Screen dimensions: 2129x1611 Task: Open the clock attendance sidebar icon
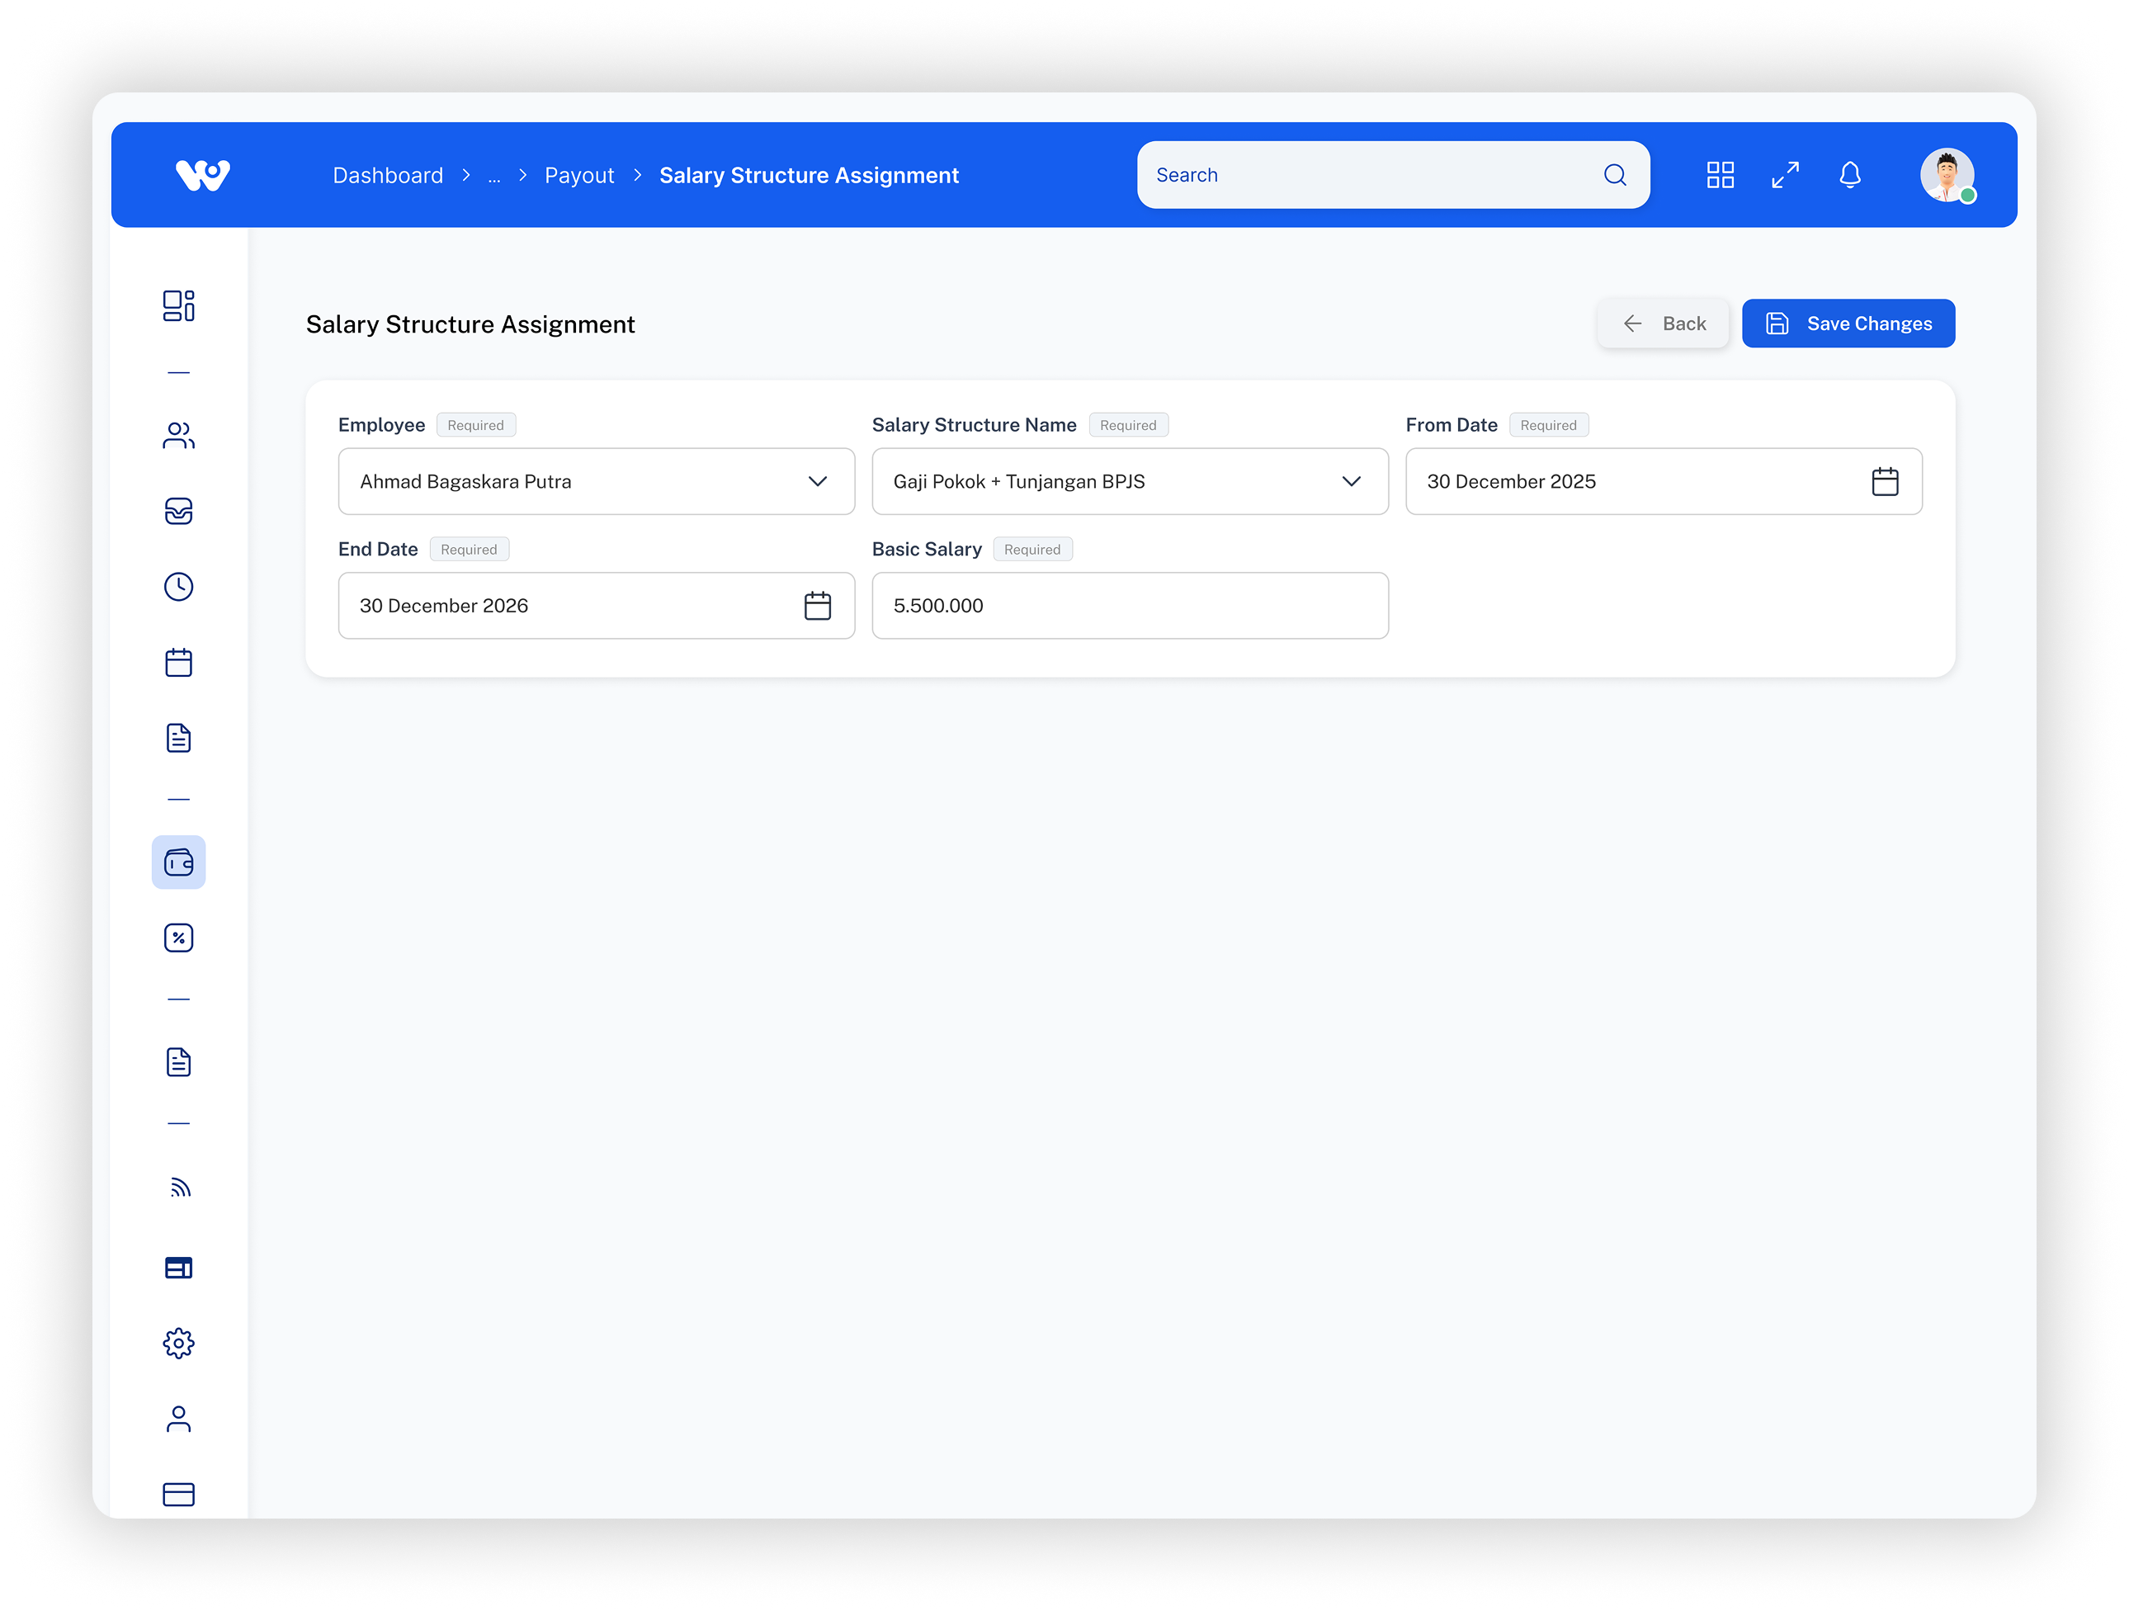[178, 587]
